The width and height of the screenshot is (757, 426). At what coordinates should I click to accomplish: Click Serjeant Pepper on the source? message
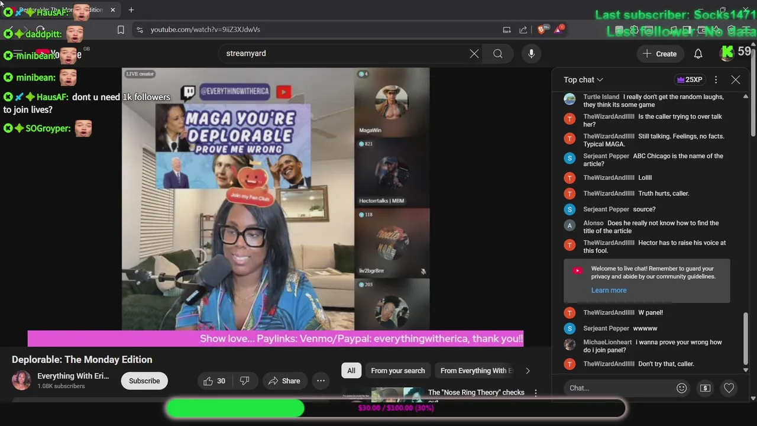[606, 209]
